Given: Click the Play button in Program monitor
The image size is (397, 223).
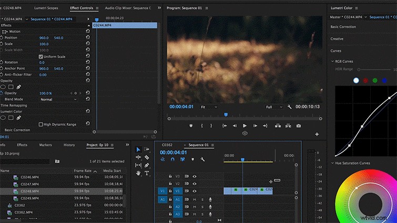Looking at the screenshot, I should [245, 126].
